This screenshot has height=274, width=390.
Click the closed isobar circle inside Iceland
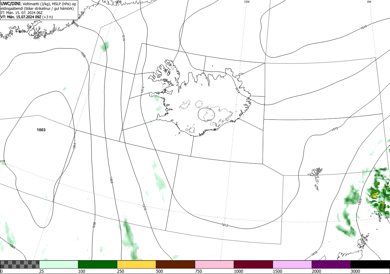click(x=206, y=114)
